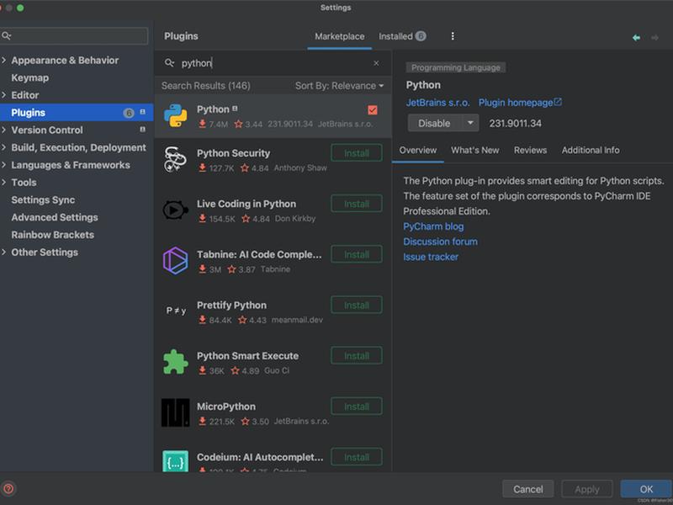Viewport: 673px width, 505px height.
Task: Open the Reviews tab
Action: [x=530, y=151]
